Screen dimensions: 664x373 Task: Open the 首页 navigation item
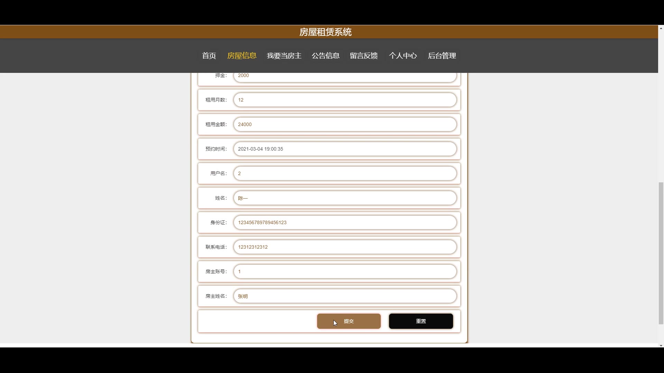click(209, 56)
